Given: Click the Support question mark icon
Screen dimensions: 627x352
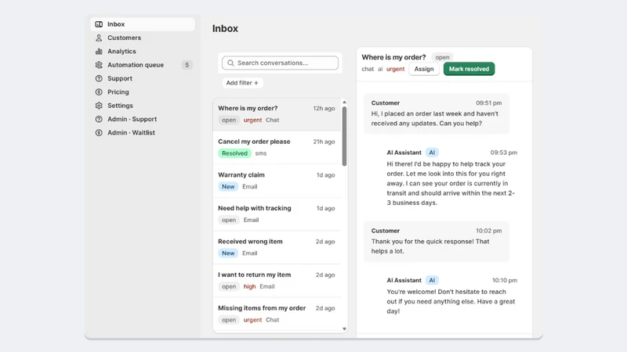Looking at the screenshot, I should point(99,79).
